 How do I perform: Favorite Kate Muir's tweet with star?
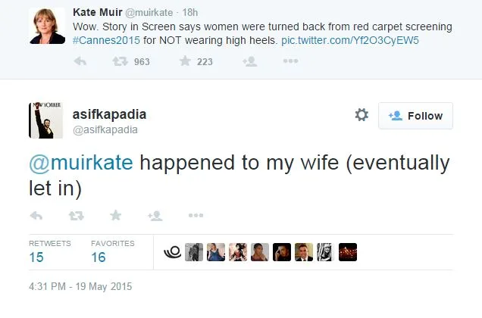tap(185, 62)
